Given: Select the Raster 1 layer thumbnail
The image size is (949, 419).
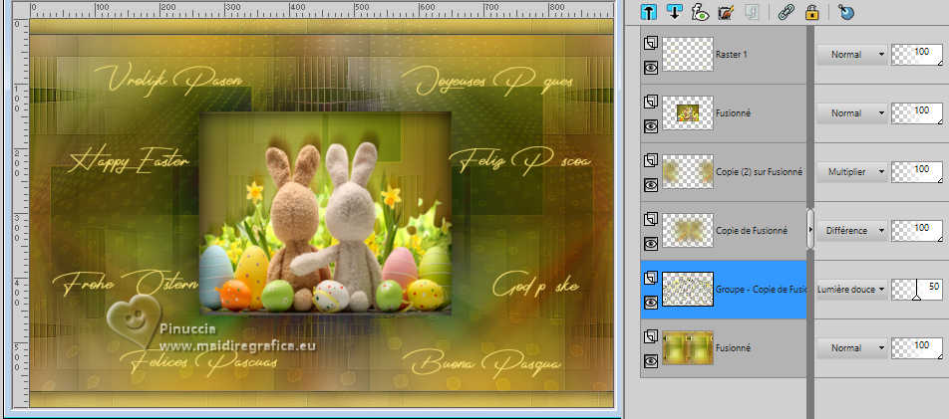Looking at the screenshot, I should pyautogui.click(x=688, y=55).
